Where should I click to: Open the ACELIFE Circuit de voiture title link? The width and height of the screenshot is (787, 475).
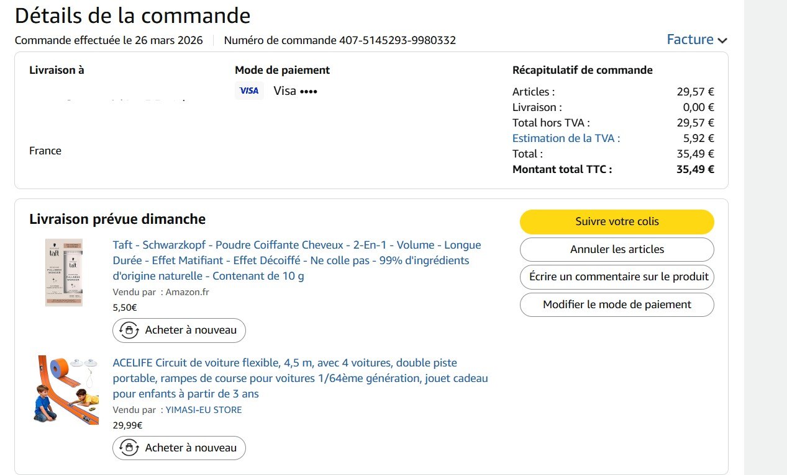click(x=300, y=378)
